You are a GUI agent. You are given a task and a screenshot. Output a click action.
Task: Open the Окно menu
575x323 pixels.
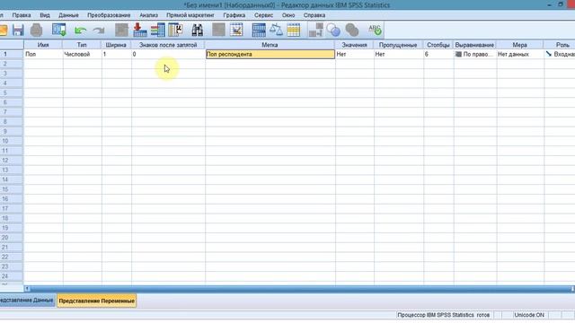click(x=288, y=15)
